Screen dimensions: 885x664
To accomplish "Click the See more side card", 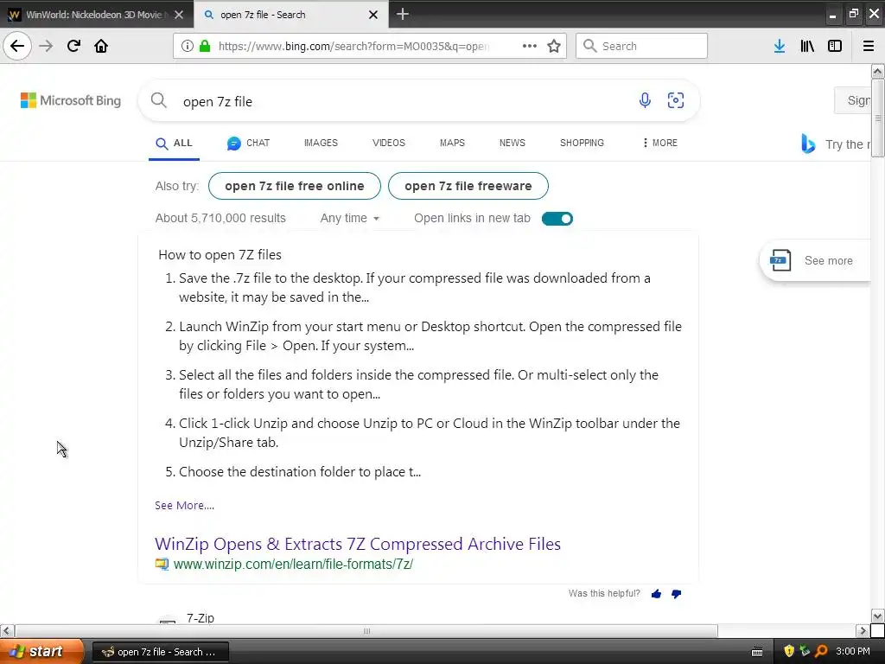I will [815, 260].
